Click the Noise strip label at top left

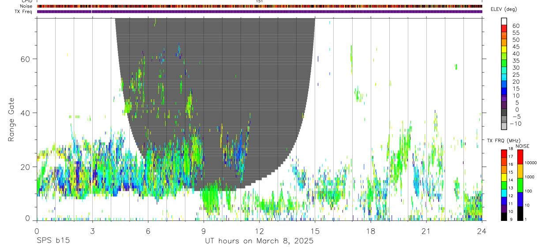point(26,6)
